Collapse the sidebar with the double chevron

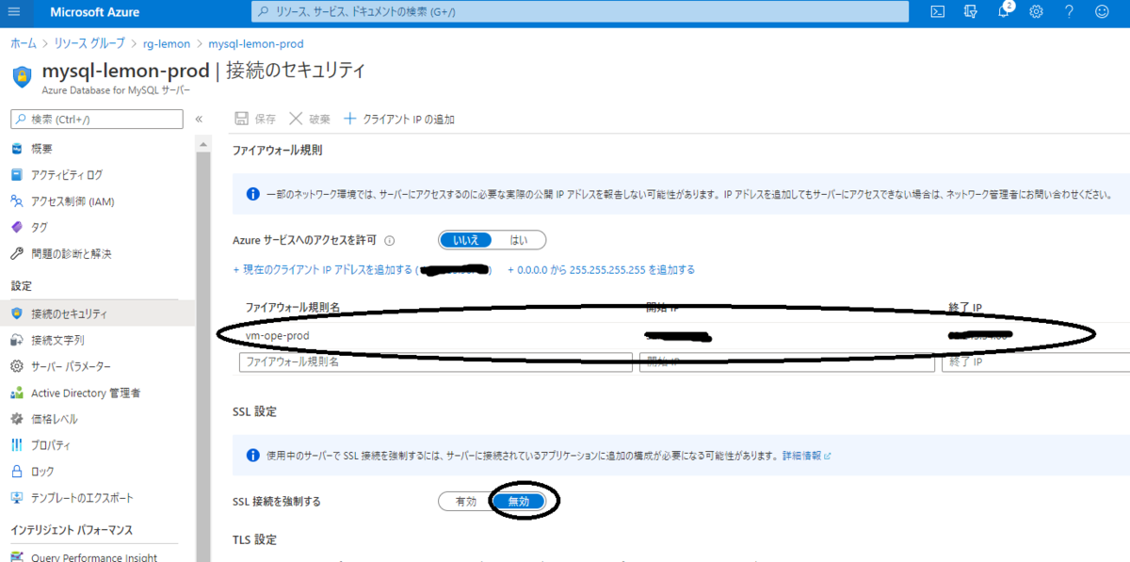[199, 120]
